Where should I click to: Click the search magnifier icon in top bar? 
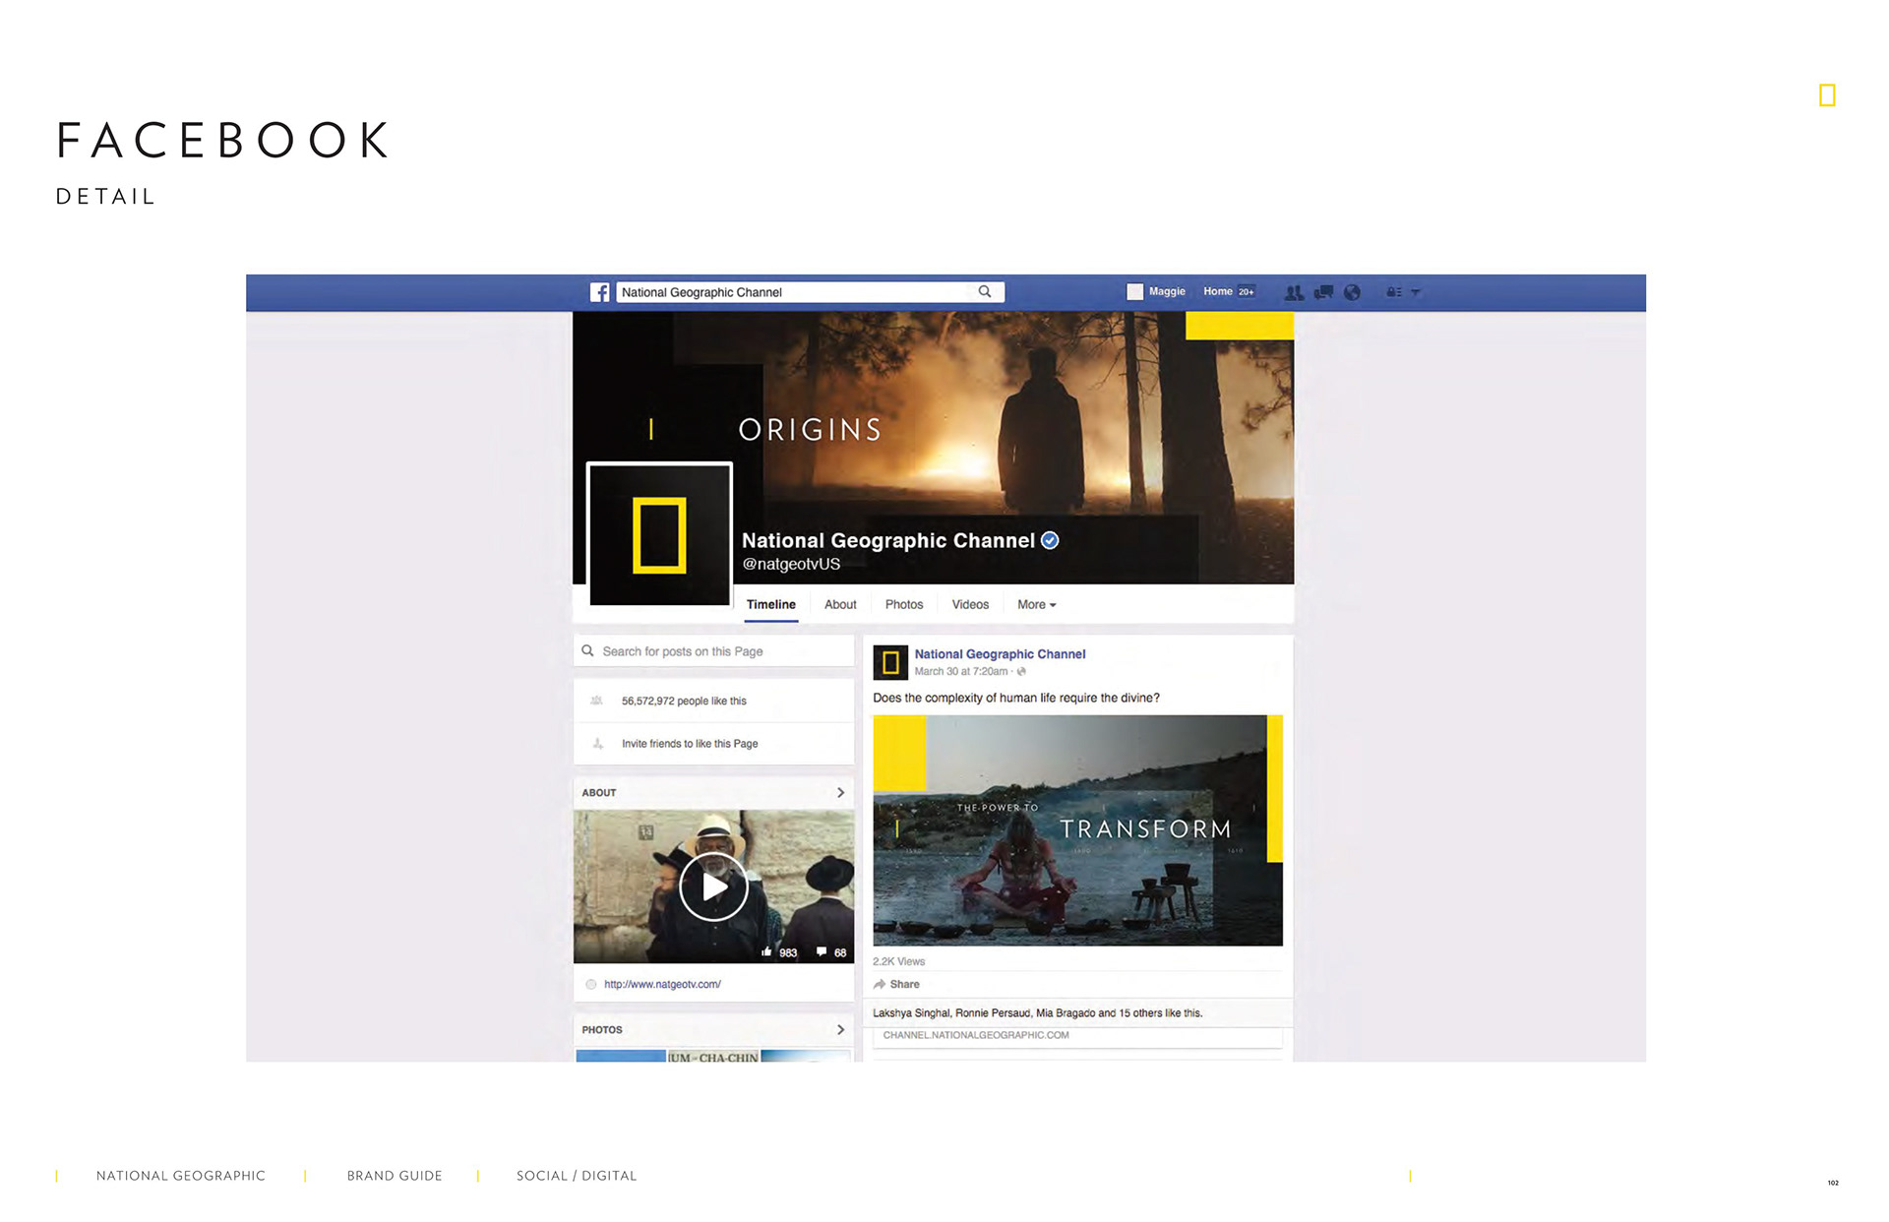(984, 291)
